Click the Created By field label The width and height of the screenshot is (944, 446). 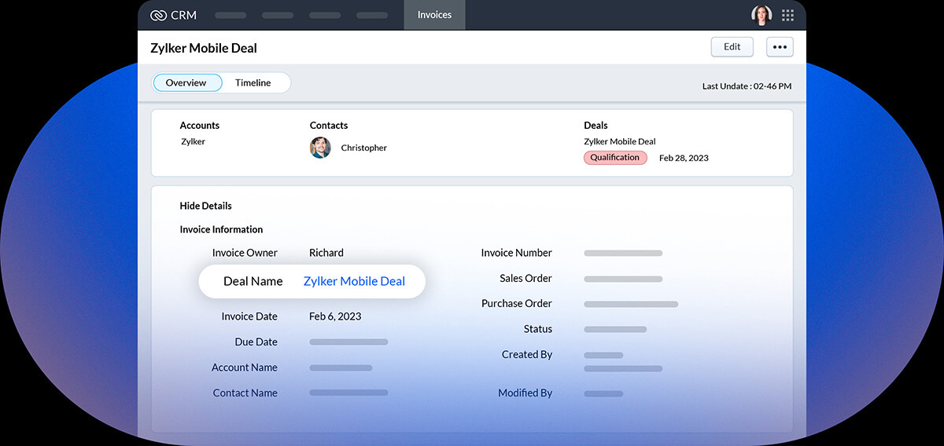[x=527, y=354]
